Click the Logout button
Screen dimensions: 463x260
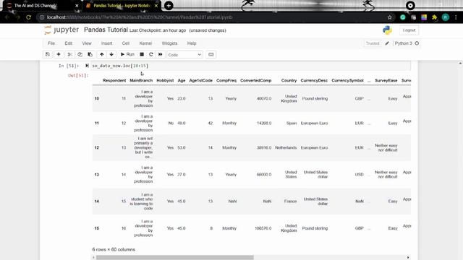point(409,30)
